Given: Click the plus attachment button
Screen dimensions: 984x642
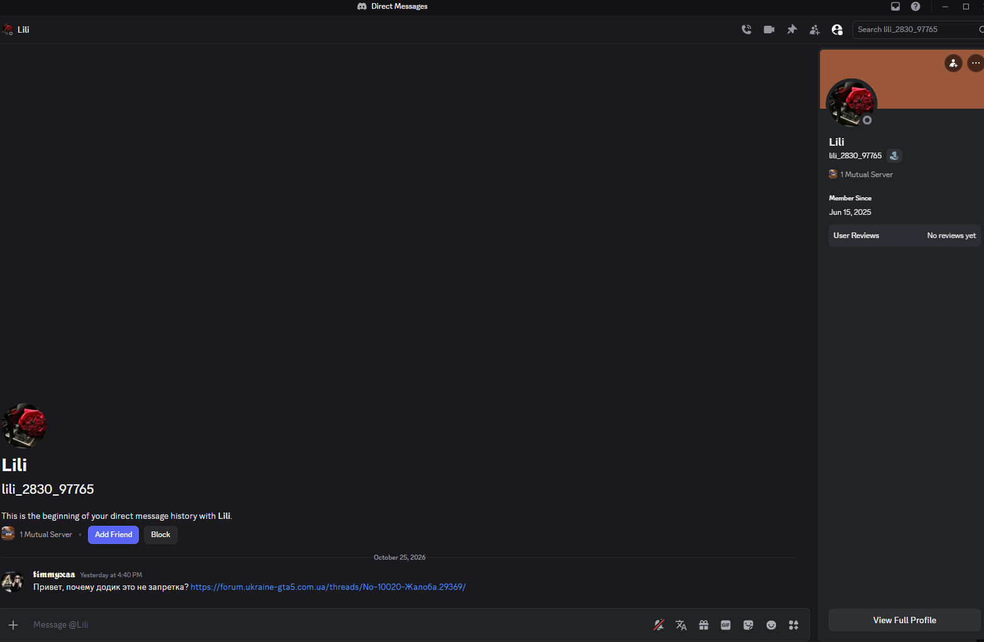Looking at the screenshot, I should pos(13,624).
